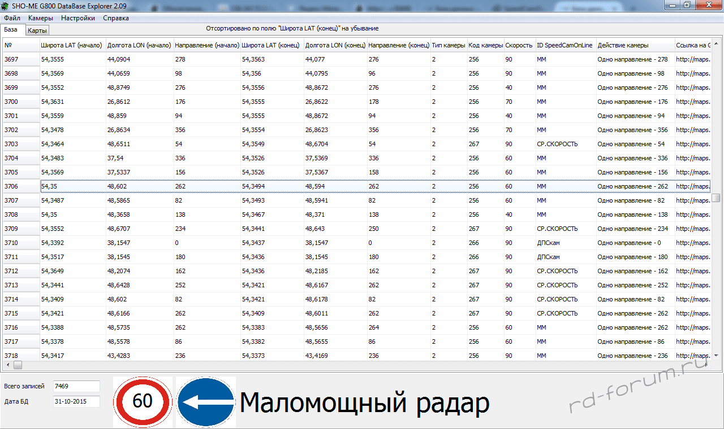Click ДПСкам cell in row 3711
The width and height of the screenshot is (724, 429).
tap(566, 257)
